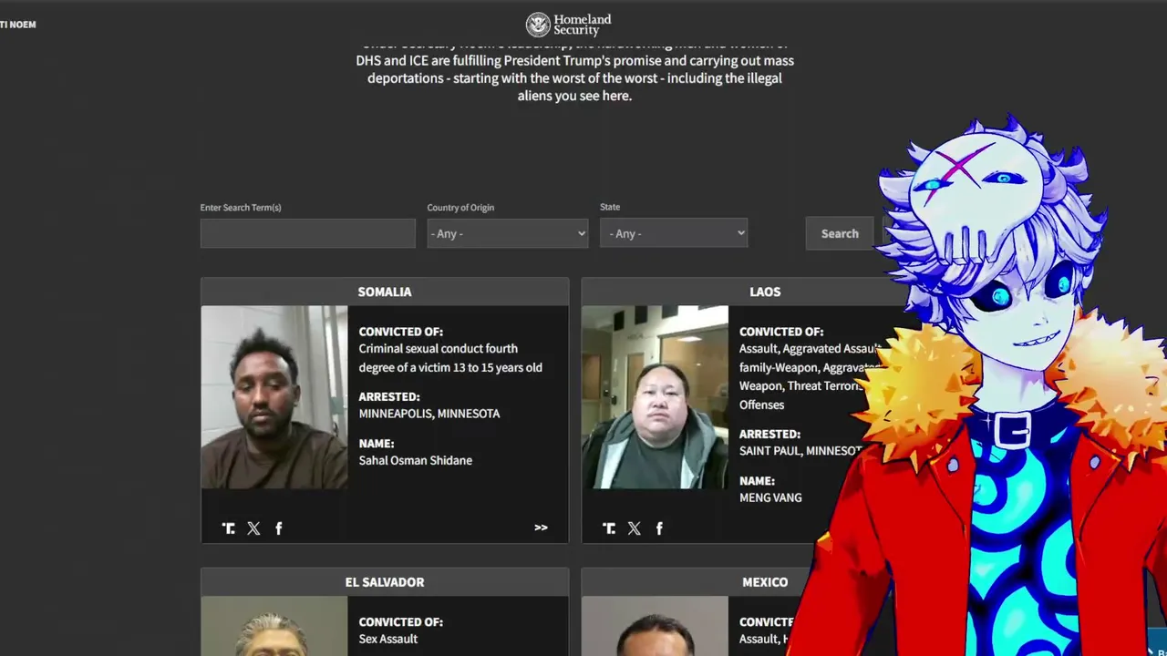Share Laos card on Truth Social
Image resolution: width=1167 pixels, height=656 pixels.
609,528
